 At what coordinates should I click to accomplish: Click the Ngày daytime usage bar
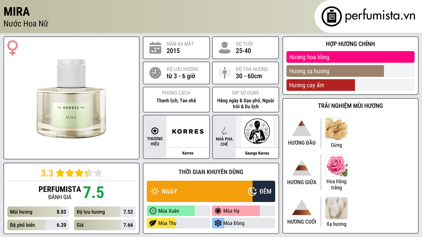click(200, 191)
